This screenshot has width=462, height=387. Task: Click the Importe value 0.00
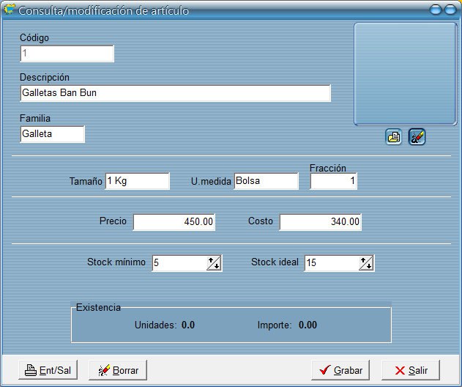coord(308,325)
